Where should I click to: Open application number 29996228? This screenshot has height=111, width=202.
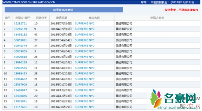click(x=20, y=62)
